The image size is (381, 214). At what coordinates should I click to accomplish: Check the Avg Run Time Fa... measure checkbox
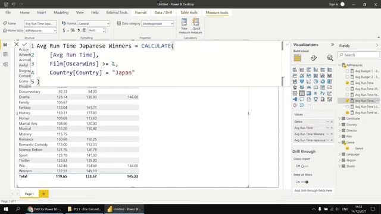(347, 95)
